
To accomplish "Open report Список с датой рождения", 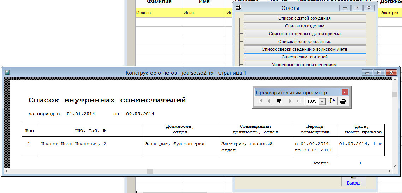I will (x=304, y=18).
